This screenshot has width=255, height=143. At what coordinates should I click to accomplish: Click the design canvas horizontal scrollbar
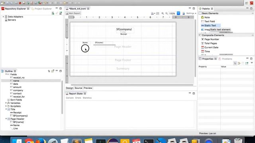pyautogui.click(x=132, y=85)
